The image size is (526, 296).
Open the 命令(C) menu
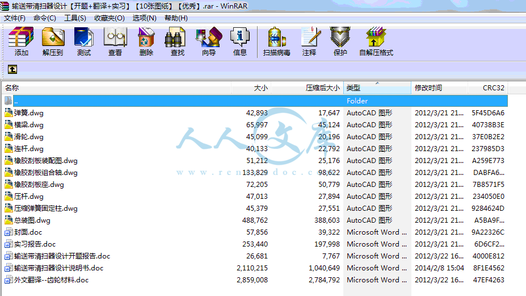point(45,18)
